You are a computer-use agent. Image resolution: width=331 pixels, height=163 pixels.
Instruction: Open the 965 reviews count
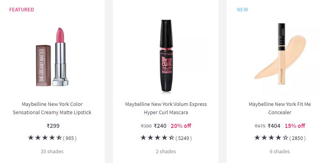(70, 138)
